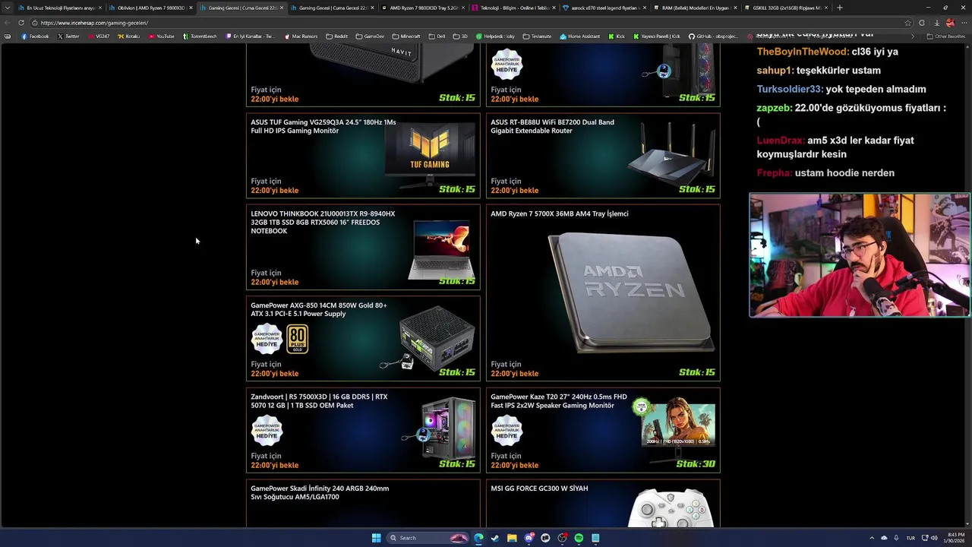Image resolution: width=972 pixels, height=547 pixels.
Task: Show more bookmarks overflow chevron
Action: (x=913, y=36)
